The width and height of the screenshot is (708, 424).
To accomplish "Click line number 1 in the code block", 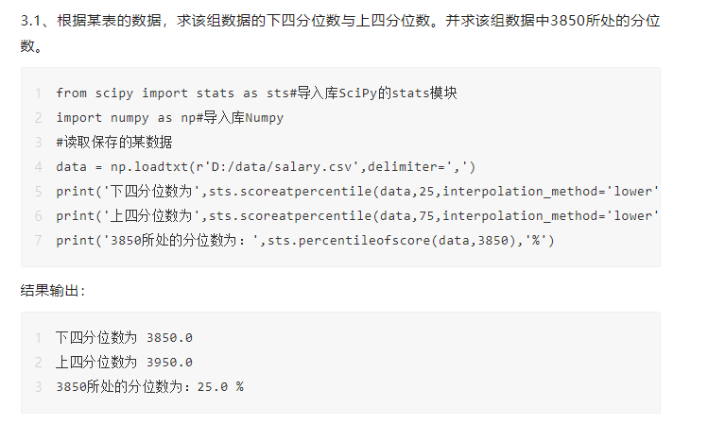I will 37,93.
